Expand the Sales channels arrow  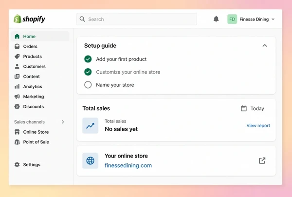coord(63,122)
